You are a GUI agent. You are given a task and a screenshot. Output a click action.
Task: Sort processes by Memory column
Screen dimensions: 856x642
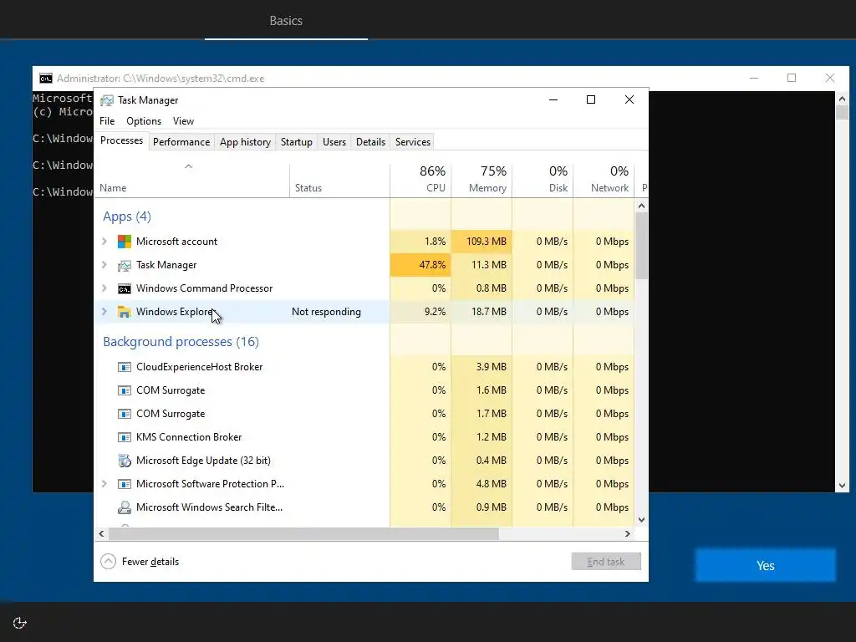[481, 181]
